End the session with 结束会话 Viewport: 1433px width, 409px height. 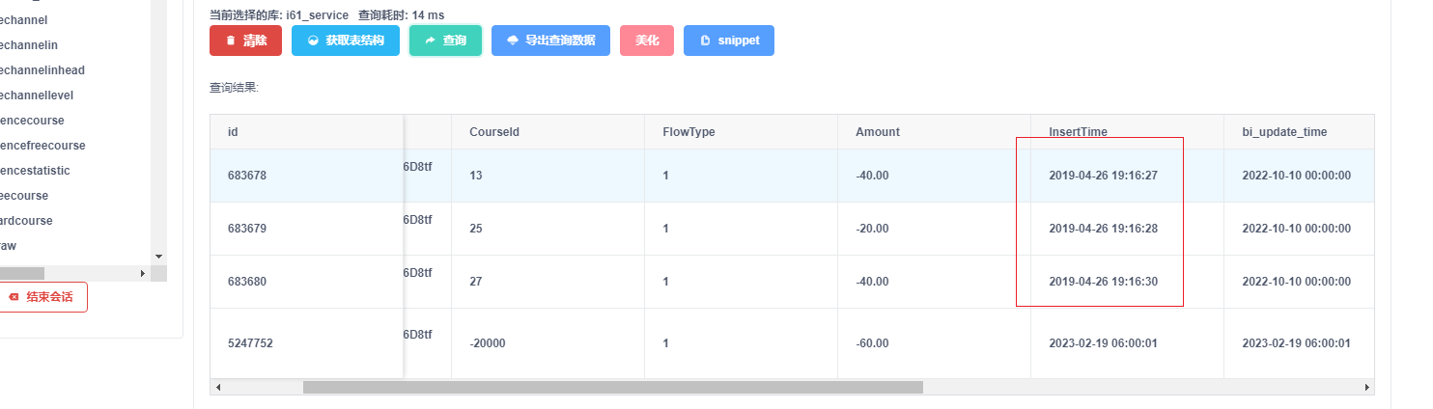point(41,297)
